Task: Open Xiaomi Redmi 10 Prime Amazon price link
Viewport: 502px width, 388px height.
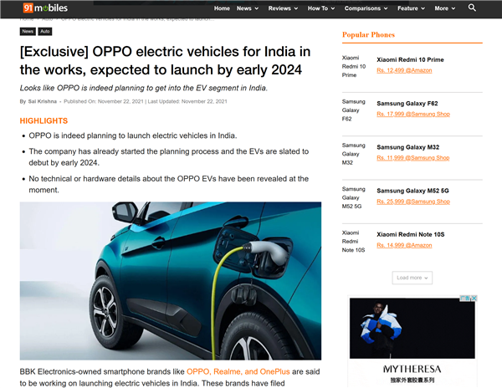Action: tap(404, 70)
